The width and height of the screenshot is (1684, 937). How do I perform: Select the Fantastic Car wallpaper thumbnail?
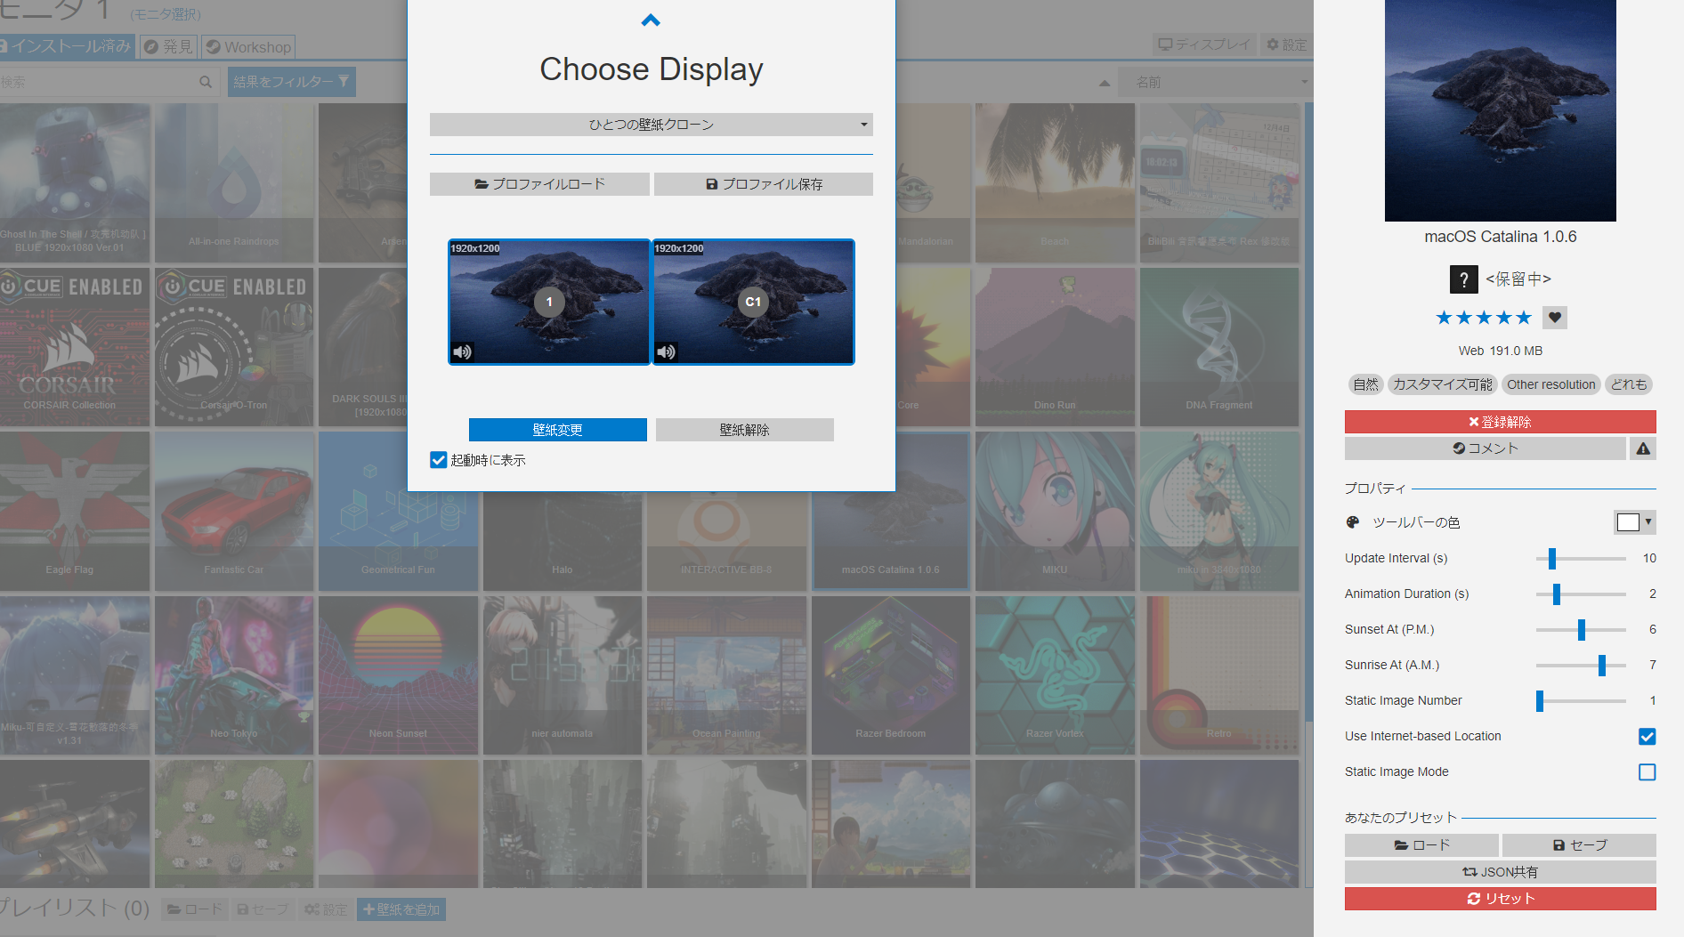[x=234, y=512]
